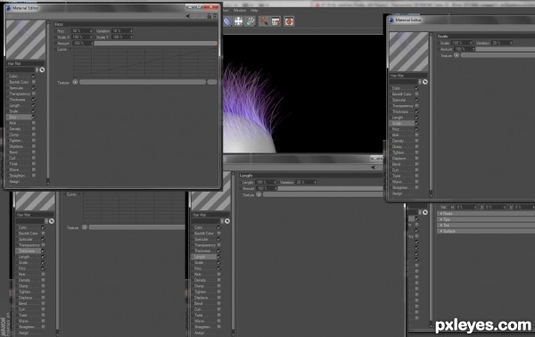Screen dimensions: 535x337
Task: Click the back arrow above the Length panel
Action: click(x=373, y=167)
